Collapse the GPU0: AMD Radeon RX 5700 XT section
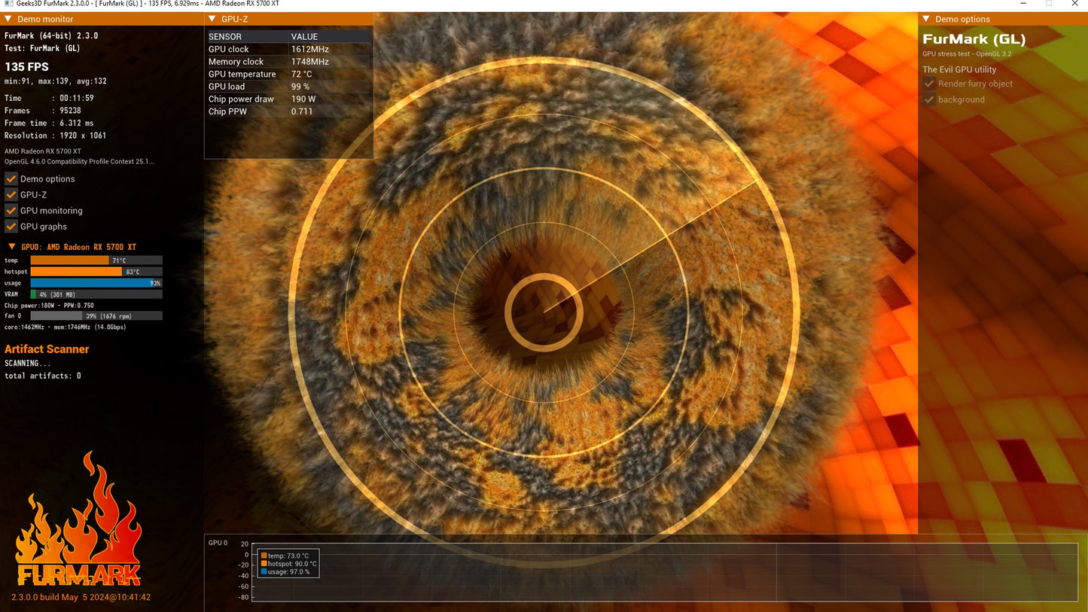 click(11, 247)
